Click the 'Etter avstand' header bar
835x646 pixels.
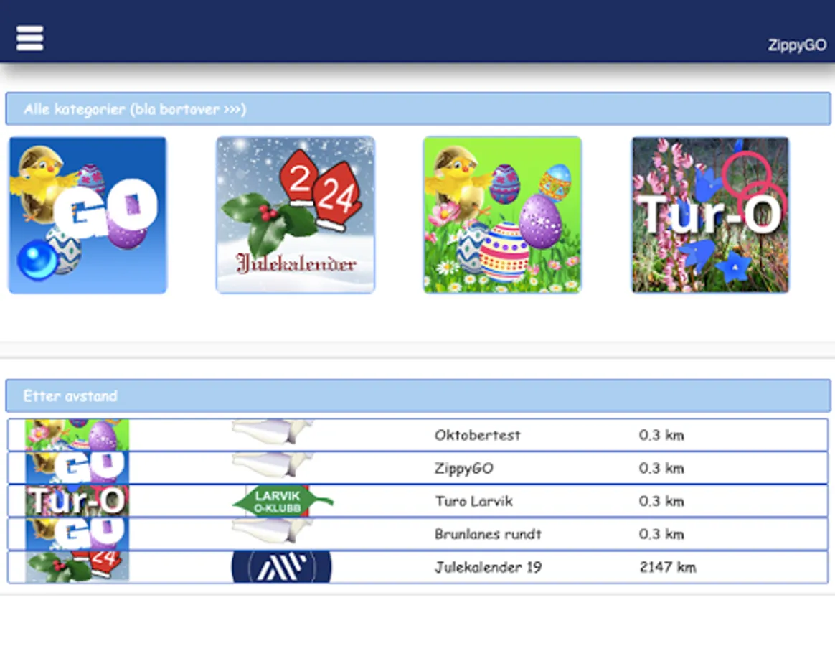pos(418,395)
